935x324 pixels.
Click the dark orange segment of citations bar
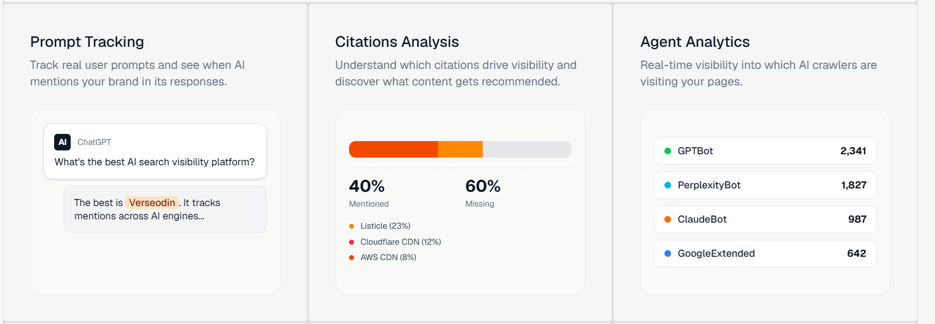point(393,149)
